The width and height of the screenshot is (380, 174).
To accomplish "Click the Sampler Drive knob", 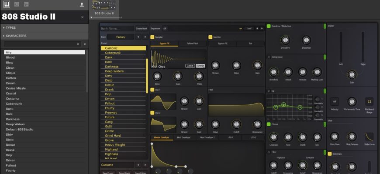I will (x=157, y=76).
